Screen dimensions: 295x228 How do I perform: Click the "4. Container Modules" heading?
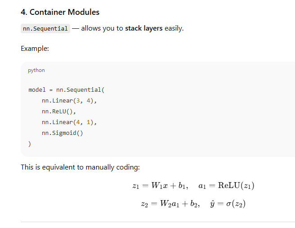point(60,12)
